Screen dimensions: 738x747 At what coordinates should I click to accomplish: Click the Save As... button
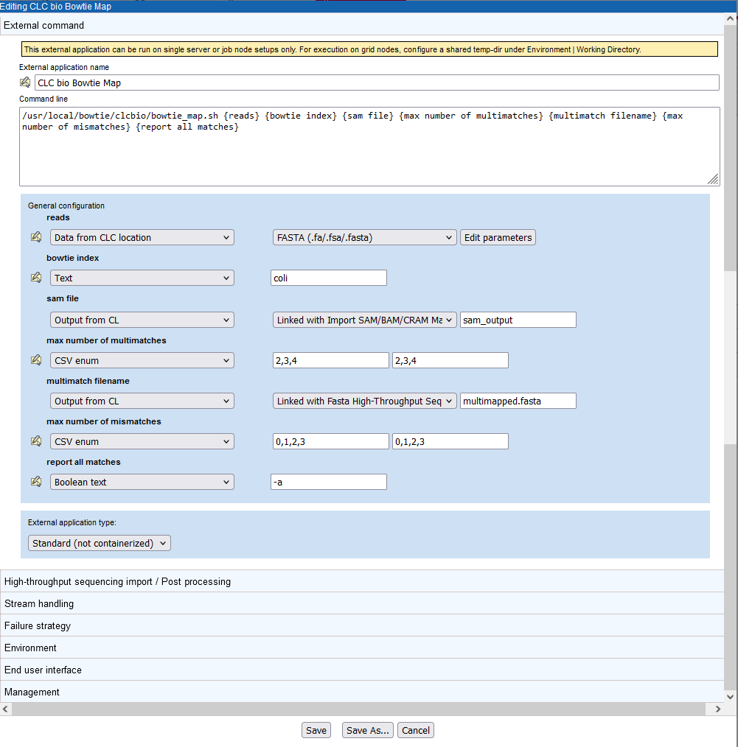click(x=366, y=730)
